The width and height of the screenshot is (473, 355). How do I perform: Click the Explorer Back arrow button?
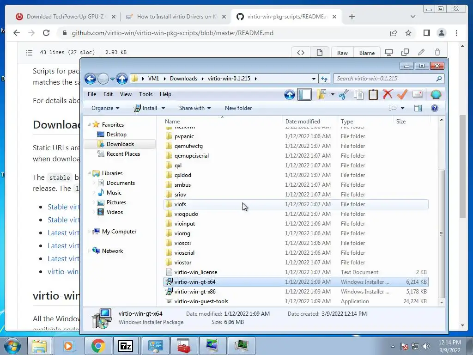90,79
